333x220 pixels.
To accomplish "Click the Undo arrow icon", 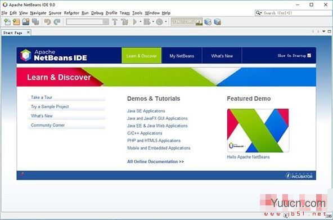I will [x=48, y=21].
